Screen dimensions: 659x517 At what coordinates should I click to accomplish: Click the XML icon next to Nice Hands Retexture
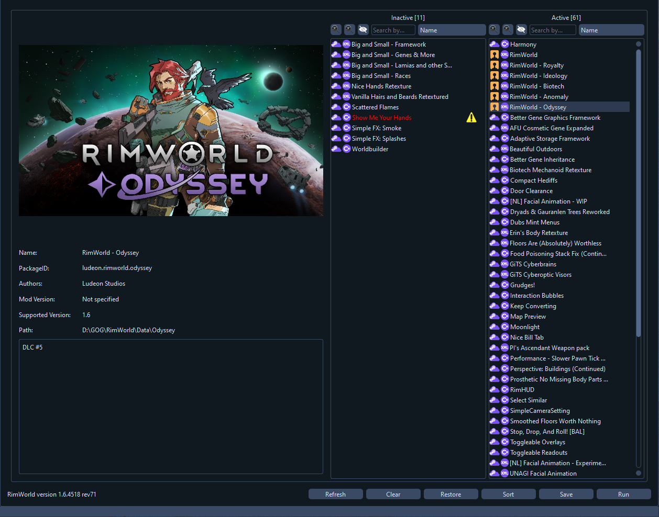coord(346,86)
